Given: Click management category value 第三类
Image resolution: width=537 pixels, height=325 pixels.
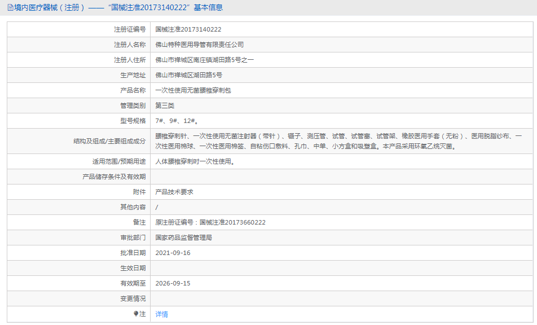Looking at the screenshot, I should pyautogui.click(x=165, y=106).
